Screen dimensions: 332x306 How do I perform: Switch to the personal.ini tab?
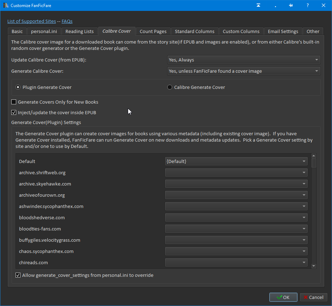tap(44, 32)
